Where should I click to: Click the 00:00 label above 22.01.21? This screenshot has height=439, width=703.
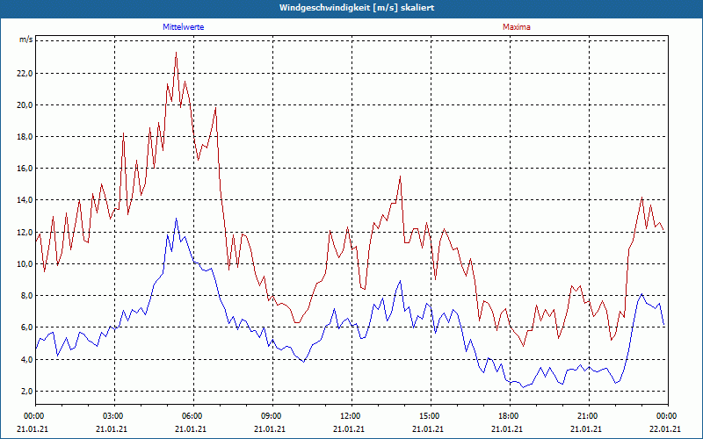(x=668, y=416)
